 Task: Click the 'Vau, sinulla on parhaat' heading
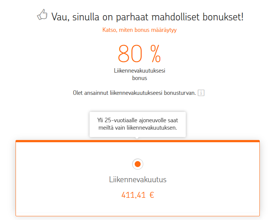[147, 17]
